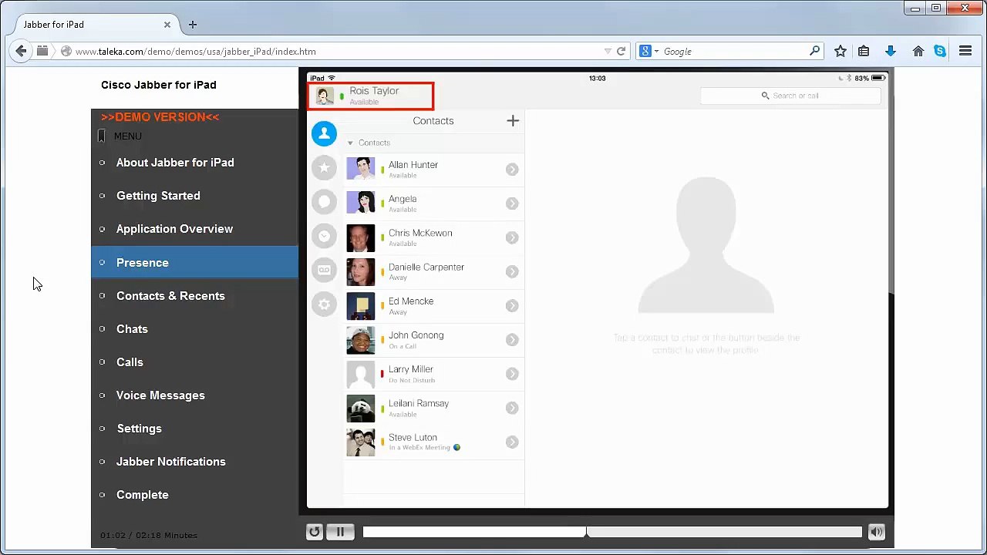Close the Jabber for iPad tab

pyautogui.click(x=167, y=25)
